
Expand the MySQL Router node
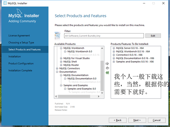61,65
